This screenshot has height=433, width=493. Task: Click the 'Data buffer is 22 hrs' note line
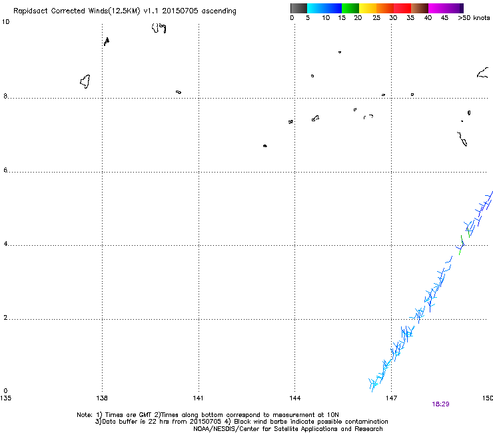(241, 422)
